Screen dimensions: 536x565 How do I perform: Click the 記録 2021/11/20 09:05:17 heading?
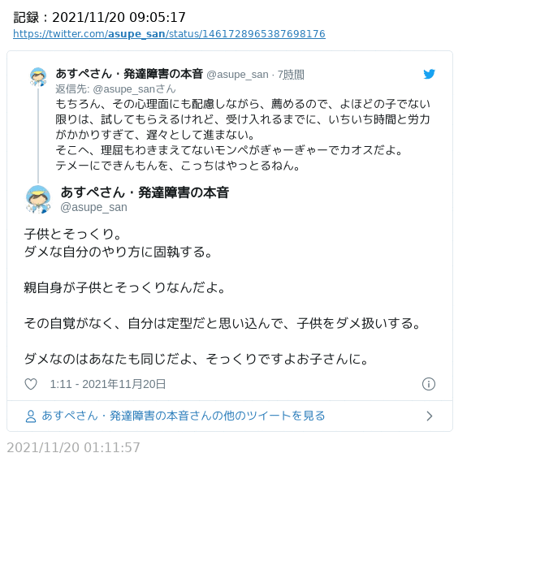[100, 17]
